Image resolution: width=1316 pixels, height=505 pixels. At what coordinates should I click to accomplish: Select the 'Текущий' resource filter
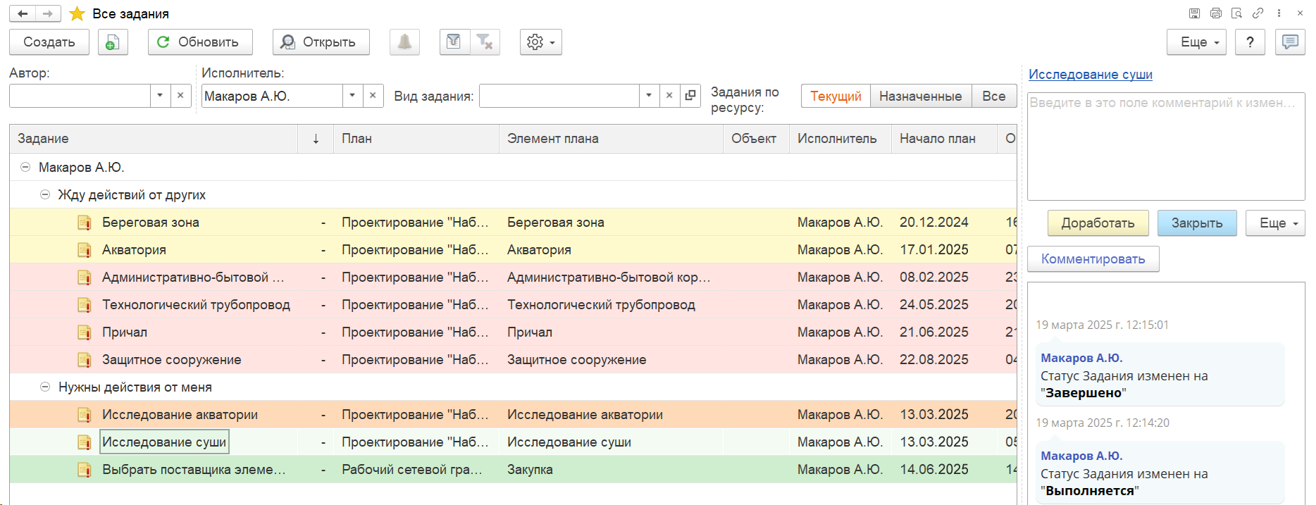click(x=836, y=96)
